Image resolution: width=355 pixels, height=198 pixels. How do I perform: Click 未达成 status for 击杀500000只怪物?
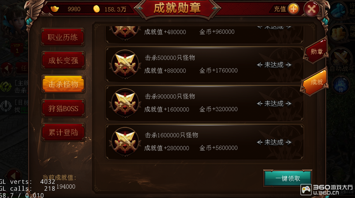tap(274, 65)
